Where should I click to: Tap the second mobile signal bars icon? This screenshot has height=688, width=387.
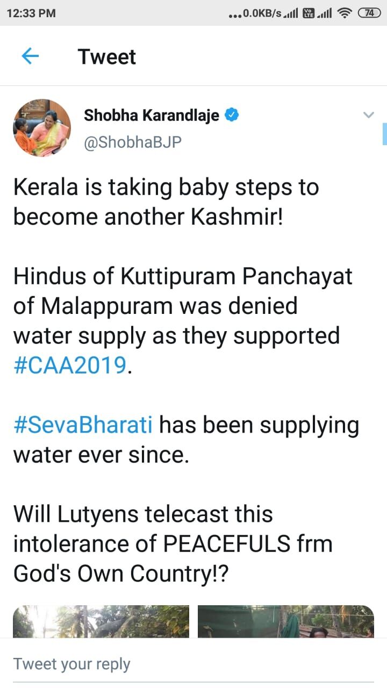coord(324,13)
